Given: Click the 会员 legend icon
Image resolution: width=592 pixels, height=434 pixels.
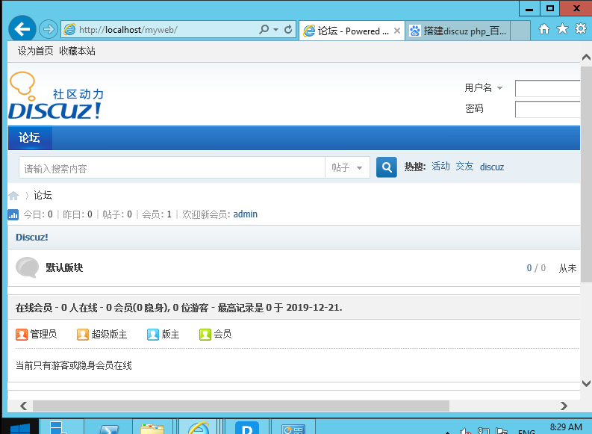Looking at the screenshot, I should point(205,335).
